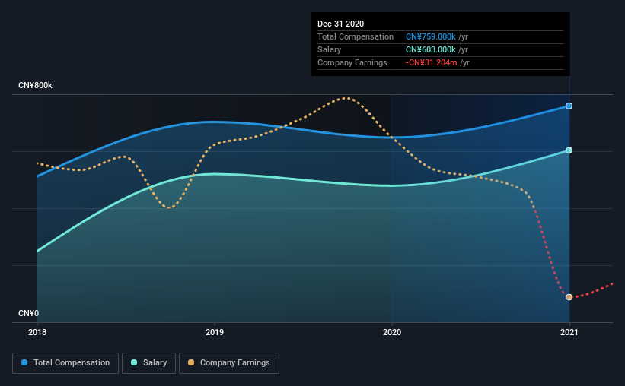Viewport: 625px width, 386px height.
Task: Click the blue Total Compensation legend dot
Action: 24,362
